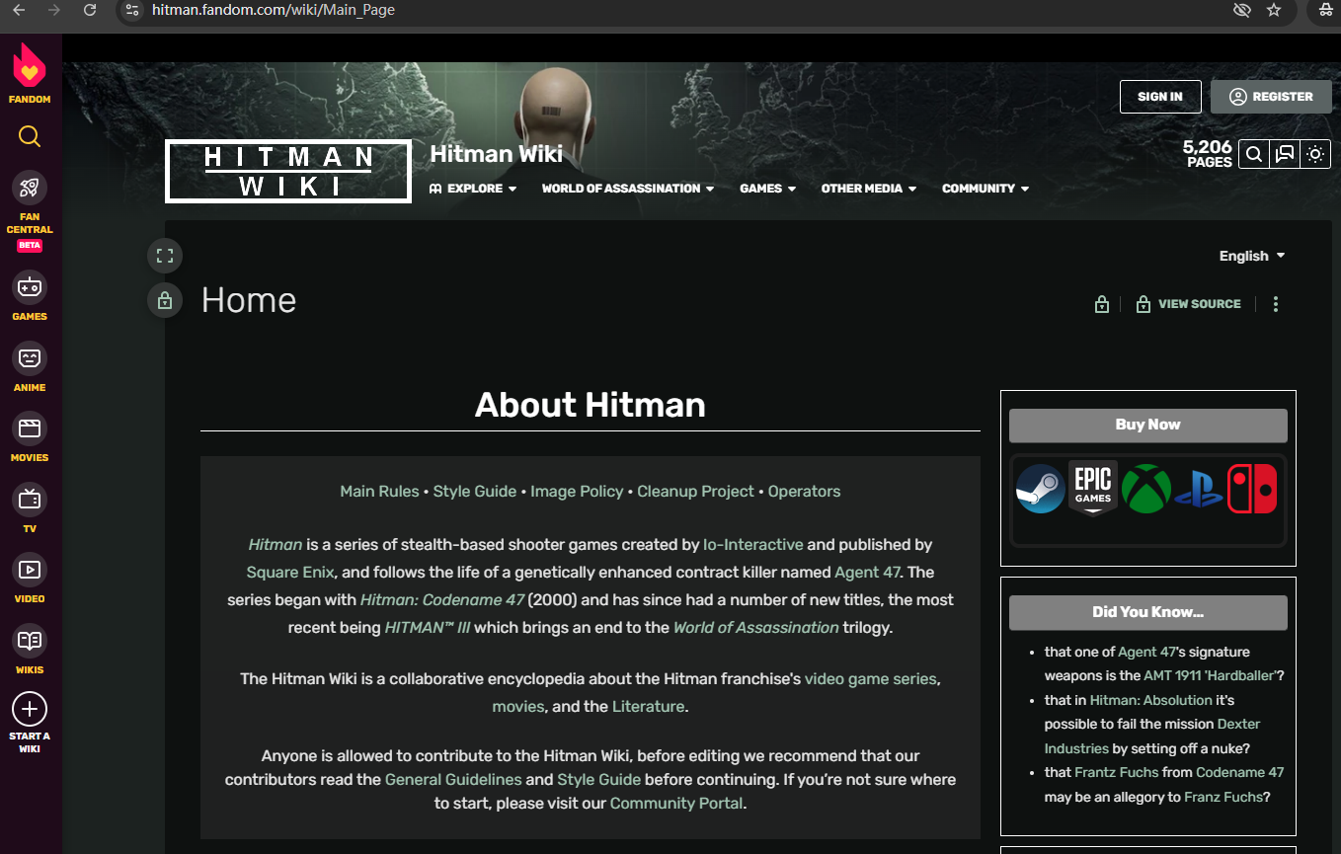Open the Dexter Industries link
Viewport: 1341px width, 854px height.
1152,737
